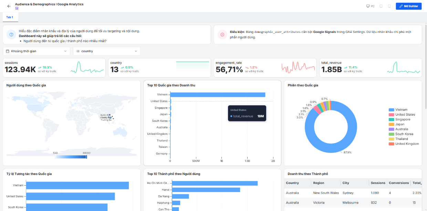Click the New South Wales table cell
Viewport: 427px width, 211px height.
pos(326,193)
